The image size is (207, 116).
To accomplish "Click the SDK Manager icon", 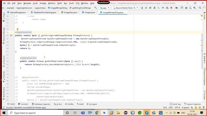I will (195, 8).
